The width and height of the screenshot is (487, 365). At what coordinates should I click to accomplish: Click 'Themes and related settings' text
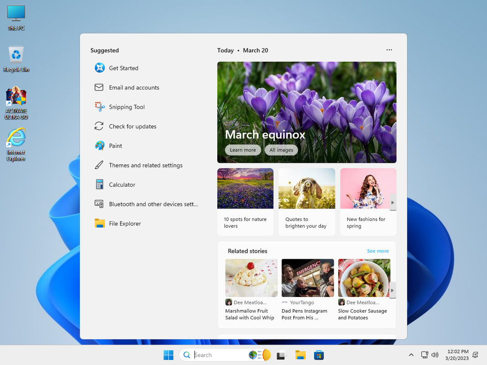coord(146,165)
